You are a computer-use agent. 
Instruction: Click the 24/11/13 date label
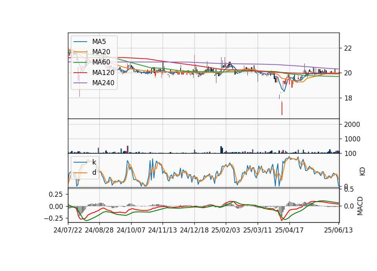[163, 230]
